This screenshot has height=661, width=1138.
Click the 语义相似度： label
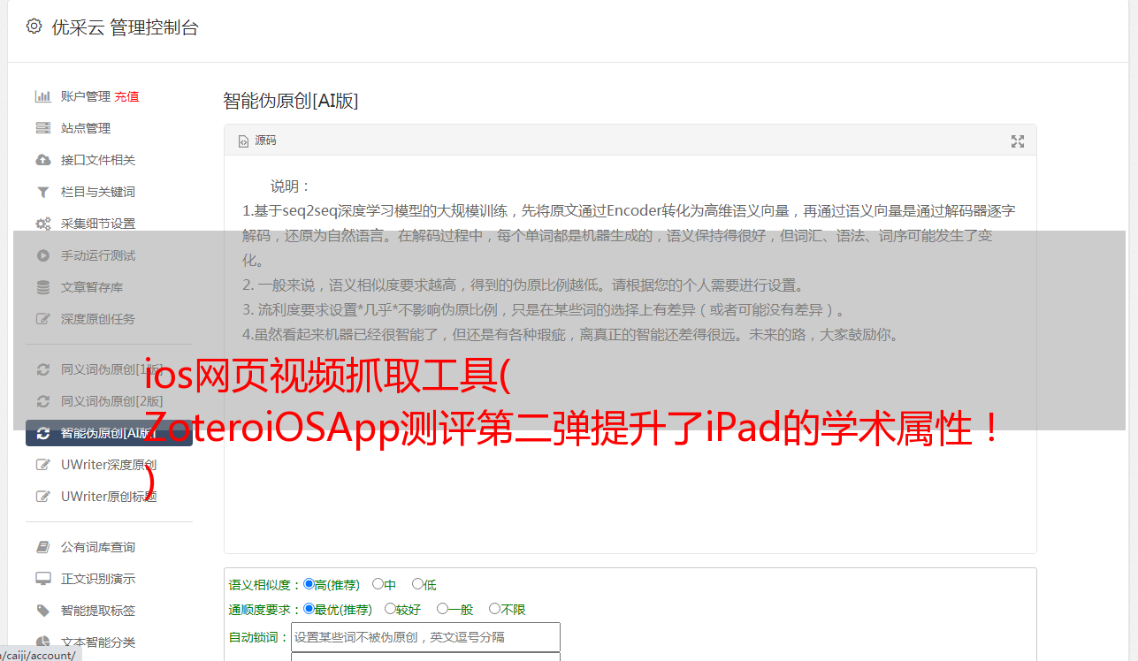point(265,585)
